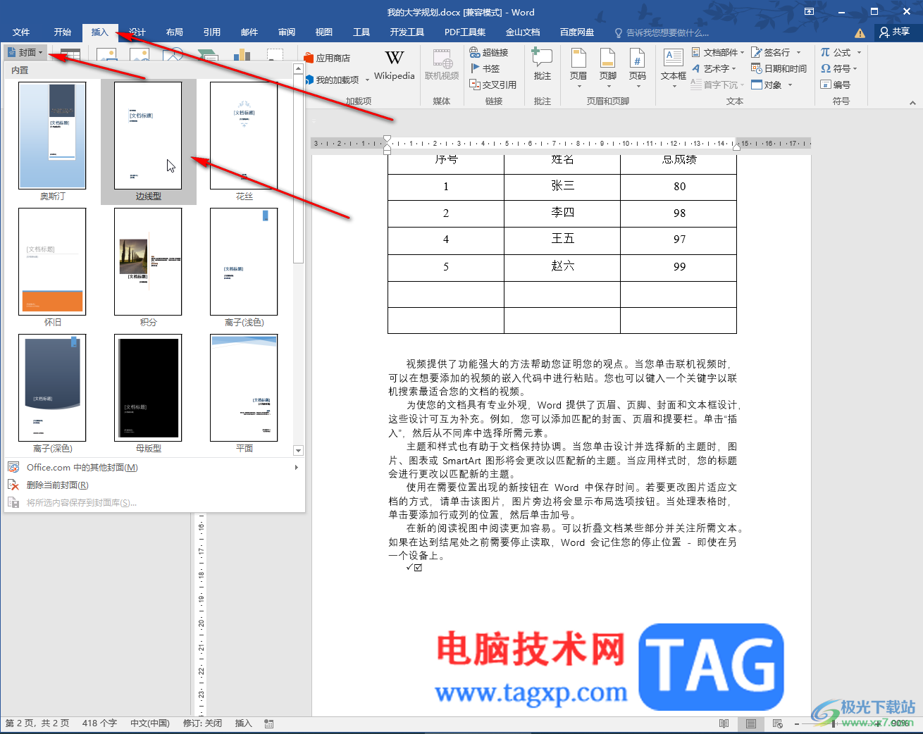This screenshot has height=734, width=923.
Task: Open the 文本框 text box dropdown
Action: pos(674,68)
